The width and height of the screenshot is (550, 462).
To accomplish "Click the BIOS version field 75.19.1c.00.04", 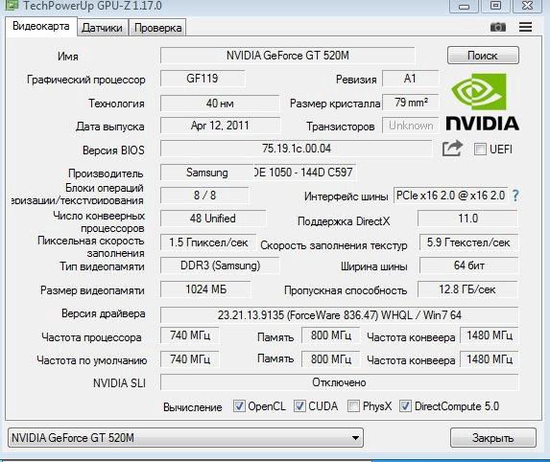I will (x=296, y=149).
